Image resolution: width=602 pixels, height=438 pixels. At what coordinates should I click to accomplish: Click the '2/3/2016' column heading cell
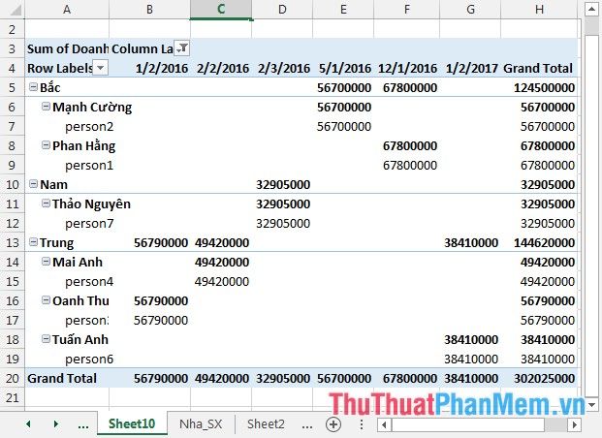click(x=282, y=69)
